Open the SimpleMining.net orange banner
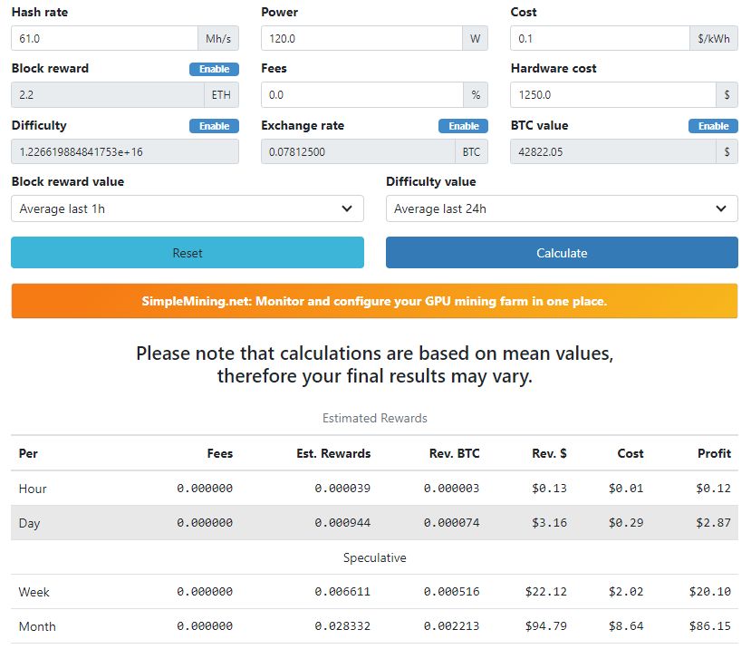Viewport: 751px width, 649px height. [x=374, y=301]
